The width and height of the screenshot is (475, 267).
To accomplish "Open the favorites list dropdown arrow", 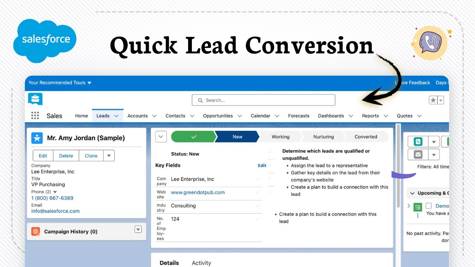I will click(x=441, y=100).
